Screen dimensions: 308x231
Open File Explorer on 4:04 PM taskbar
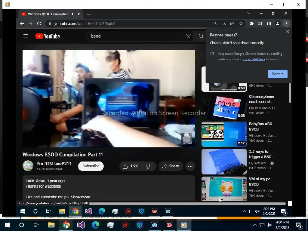tap(51, 225)
